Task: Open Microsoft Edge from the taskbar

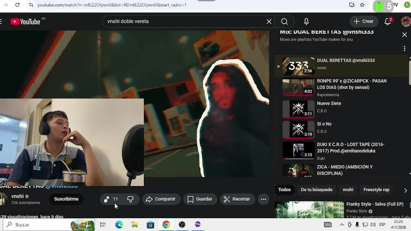Action: point(119,225)
